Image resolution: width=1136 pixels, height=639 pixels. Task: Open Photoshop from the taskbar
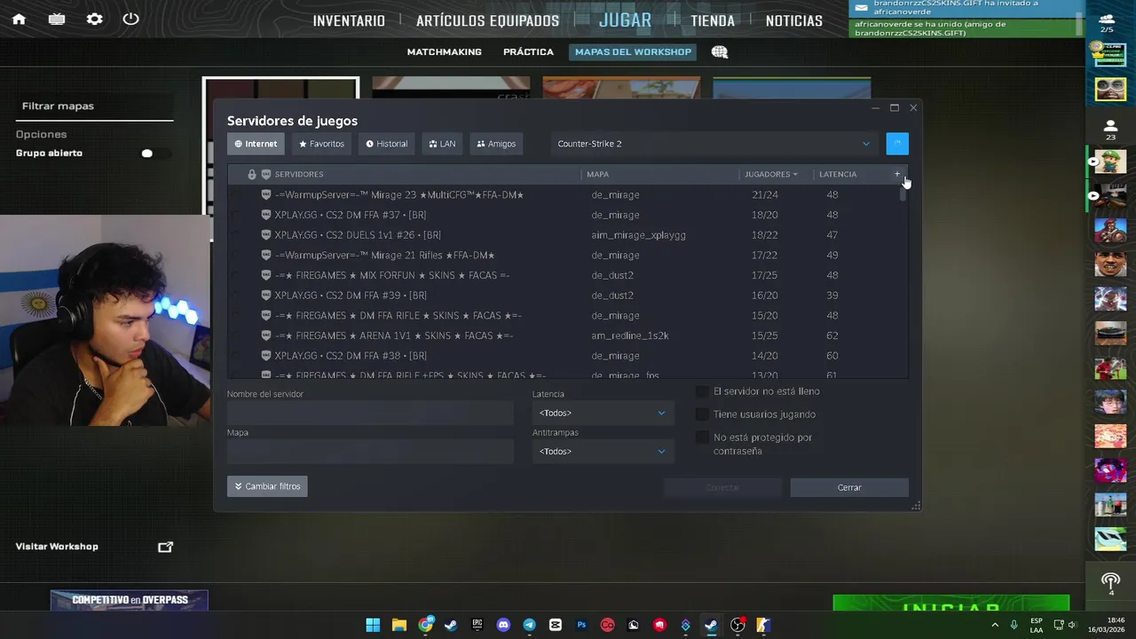click(x=581, y=625)
